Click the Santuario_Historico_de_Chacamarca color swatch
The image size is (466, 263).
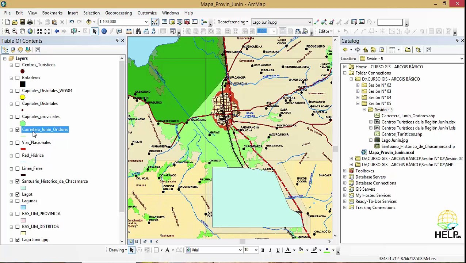tap(23, 188)
